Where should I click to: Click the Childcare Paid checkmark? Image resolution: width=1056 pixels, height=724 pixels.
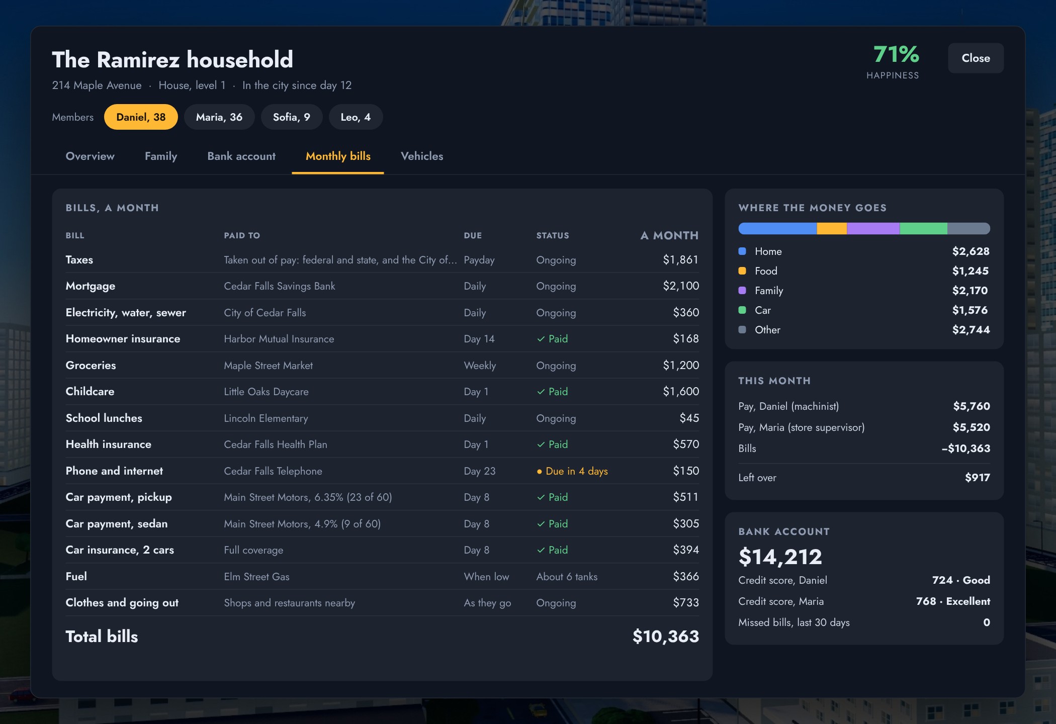click(541, 392)
